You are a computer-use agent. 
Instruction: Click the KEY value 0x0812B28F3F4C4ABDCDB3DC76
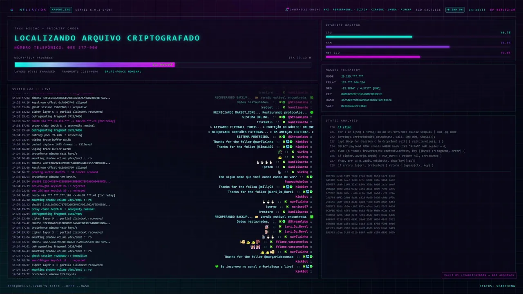(362, 94)
